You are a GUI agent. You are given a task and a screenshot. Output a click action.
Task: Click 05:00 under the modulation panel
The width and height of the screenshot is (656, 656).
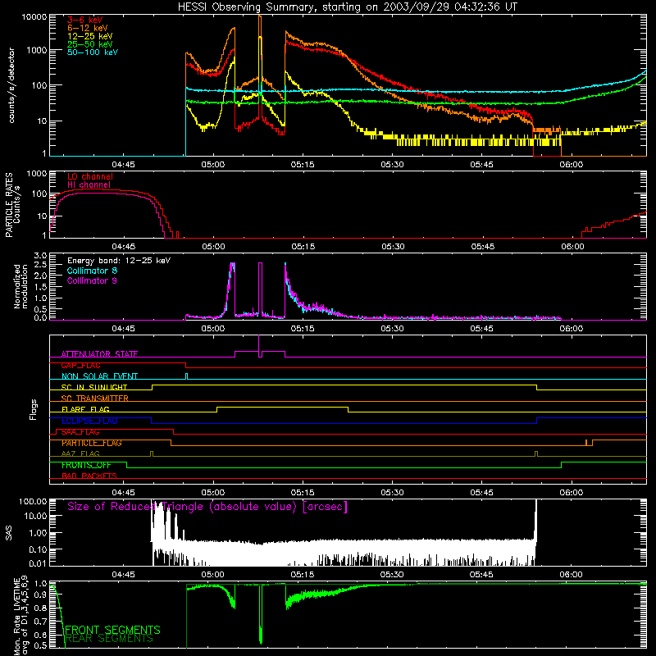tap(213, 329)
